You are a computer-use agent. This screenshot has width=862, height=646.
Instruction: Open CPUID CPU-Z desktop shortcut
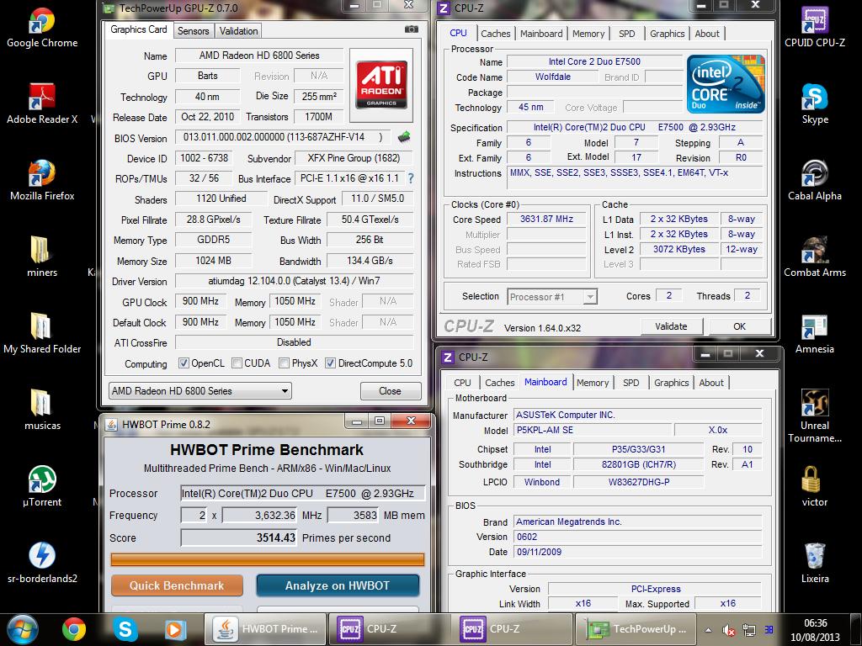[x=815, y=28]
